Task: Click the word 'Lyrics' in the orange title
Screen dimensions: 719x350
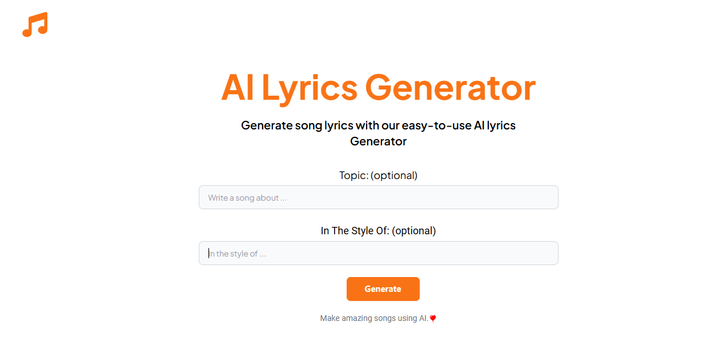Action: point(310,87)
